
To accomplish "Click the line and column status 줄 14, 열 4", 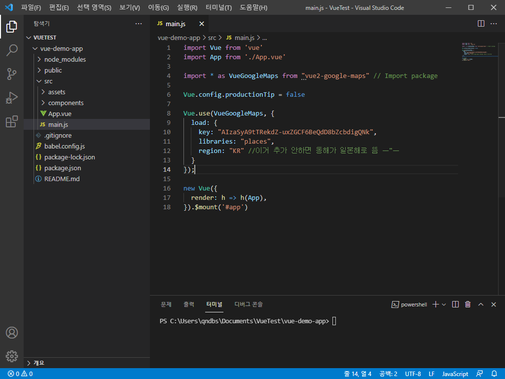I will (x=358, y=374).
